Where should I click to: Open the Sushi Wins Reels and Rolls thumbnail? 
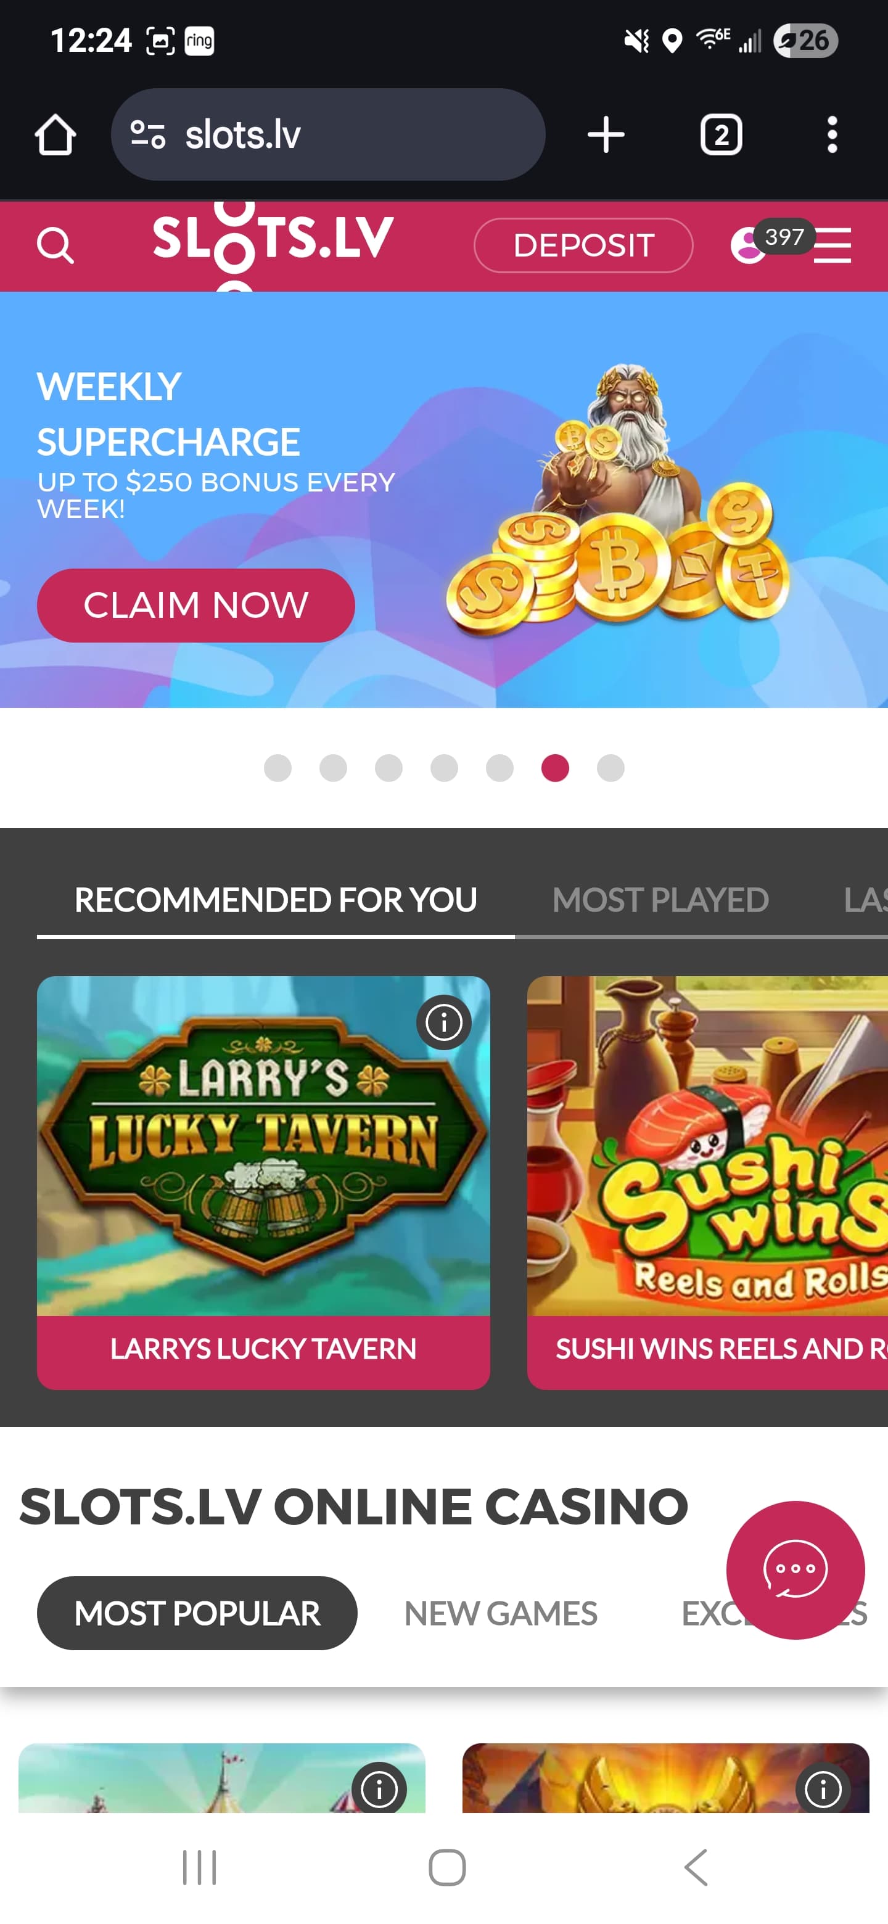[x=707, y=1146]
